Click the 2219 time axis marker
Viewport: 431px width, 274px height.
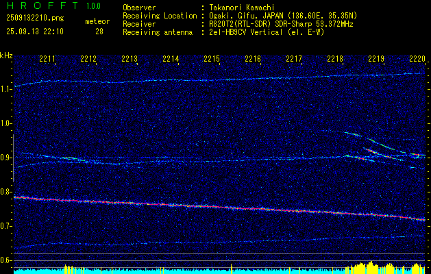(x=376, y=58)
